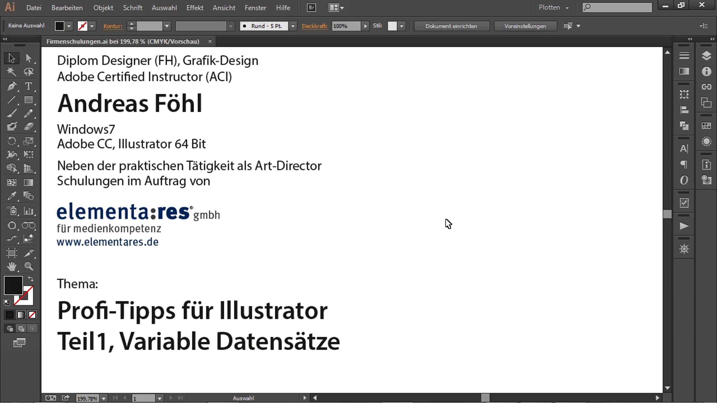Viewport: 717px width, 403px height.
Task: Pick the Mesh tool
Action: pos(12,182)
